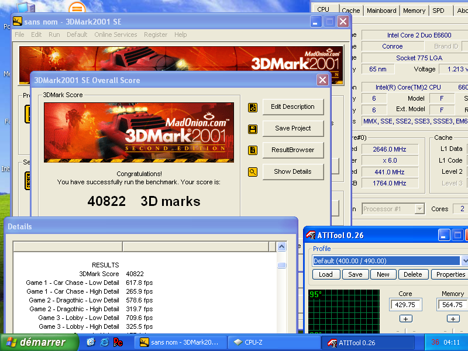The width and height of the screenshot is (468, 351).
Task: Click the 2646.0 MHz core speed value
Action: pyautogui.click(x=390, y=149)
